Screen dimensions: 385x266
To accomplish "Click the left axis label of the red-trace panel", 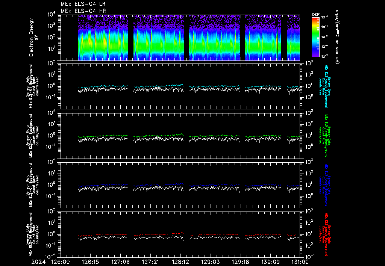I will coord(32,234).
